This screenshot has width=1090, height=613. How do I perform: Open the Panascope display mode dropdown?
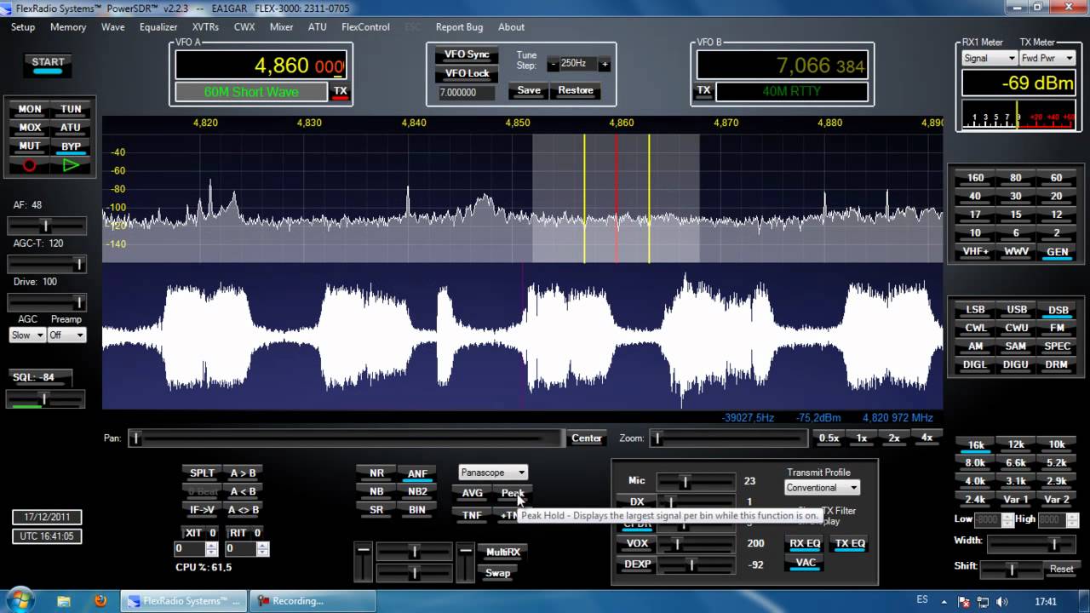point(493,473)
